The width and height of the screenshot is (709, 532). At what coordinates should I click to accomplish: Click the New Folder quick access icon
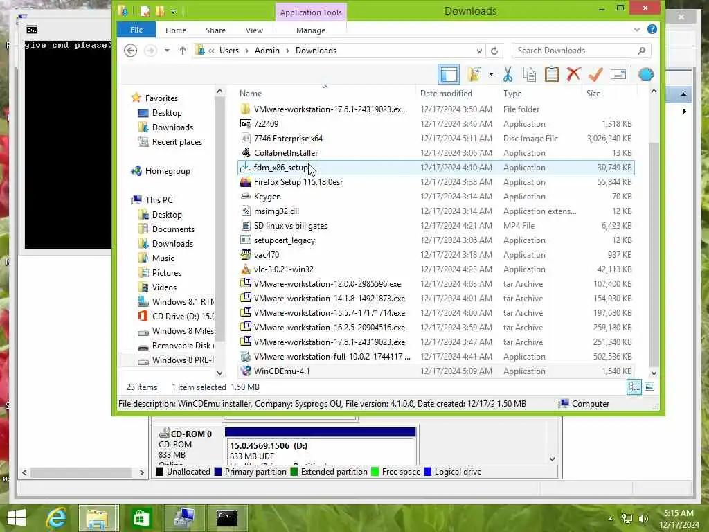160,11
